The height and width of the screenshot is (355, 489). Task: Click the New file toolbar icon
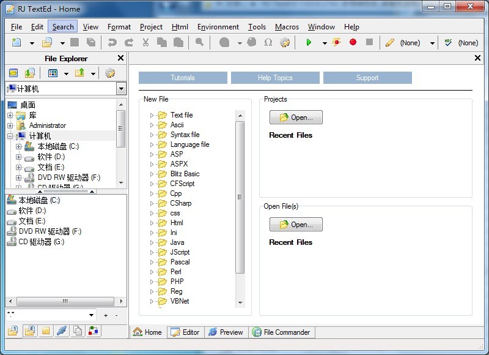17,42
